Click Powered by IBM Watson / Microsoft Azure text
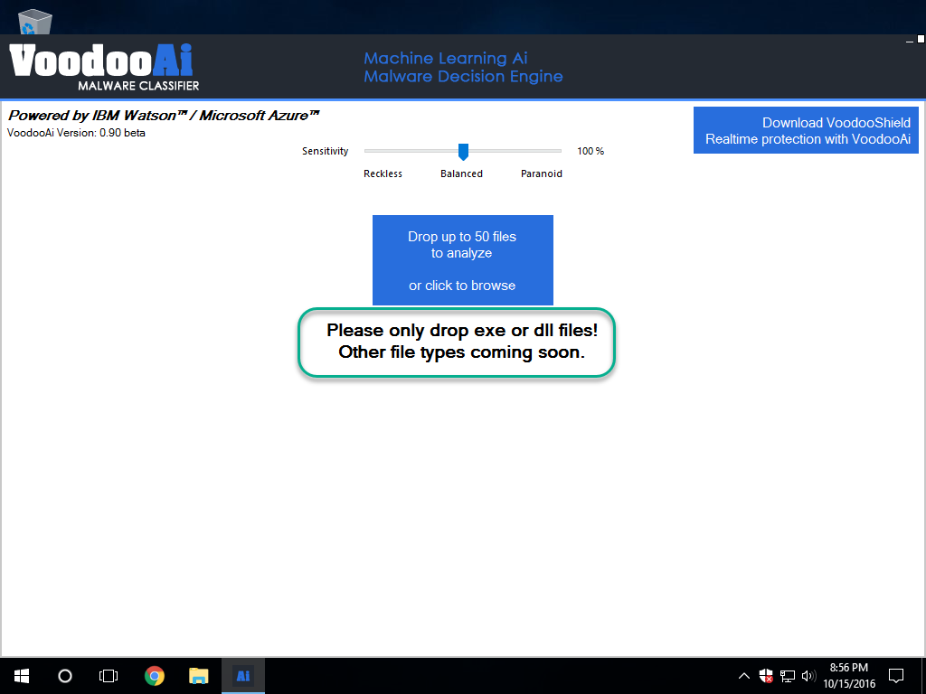Viewport: 926px width, 694px height. 164,115
